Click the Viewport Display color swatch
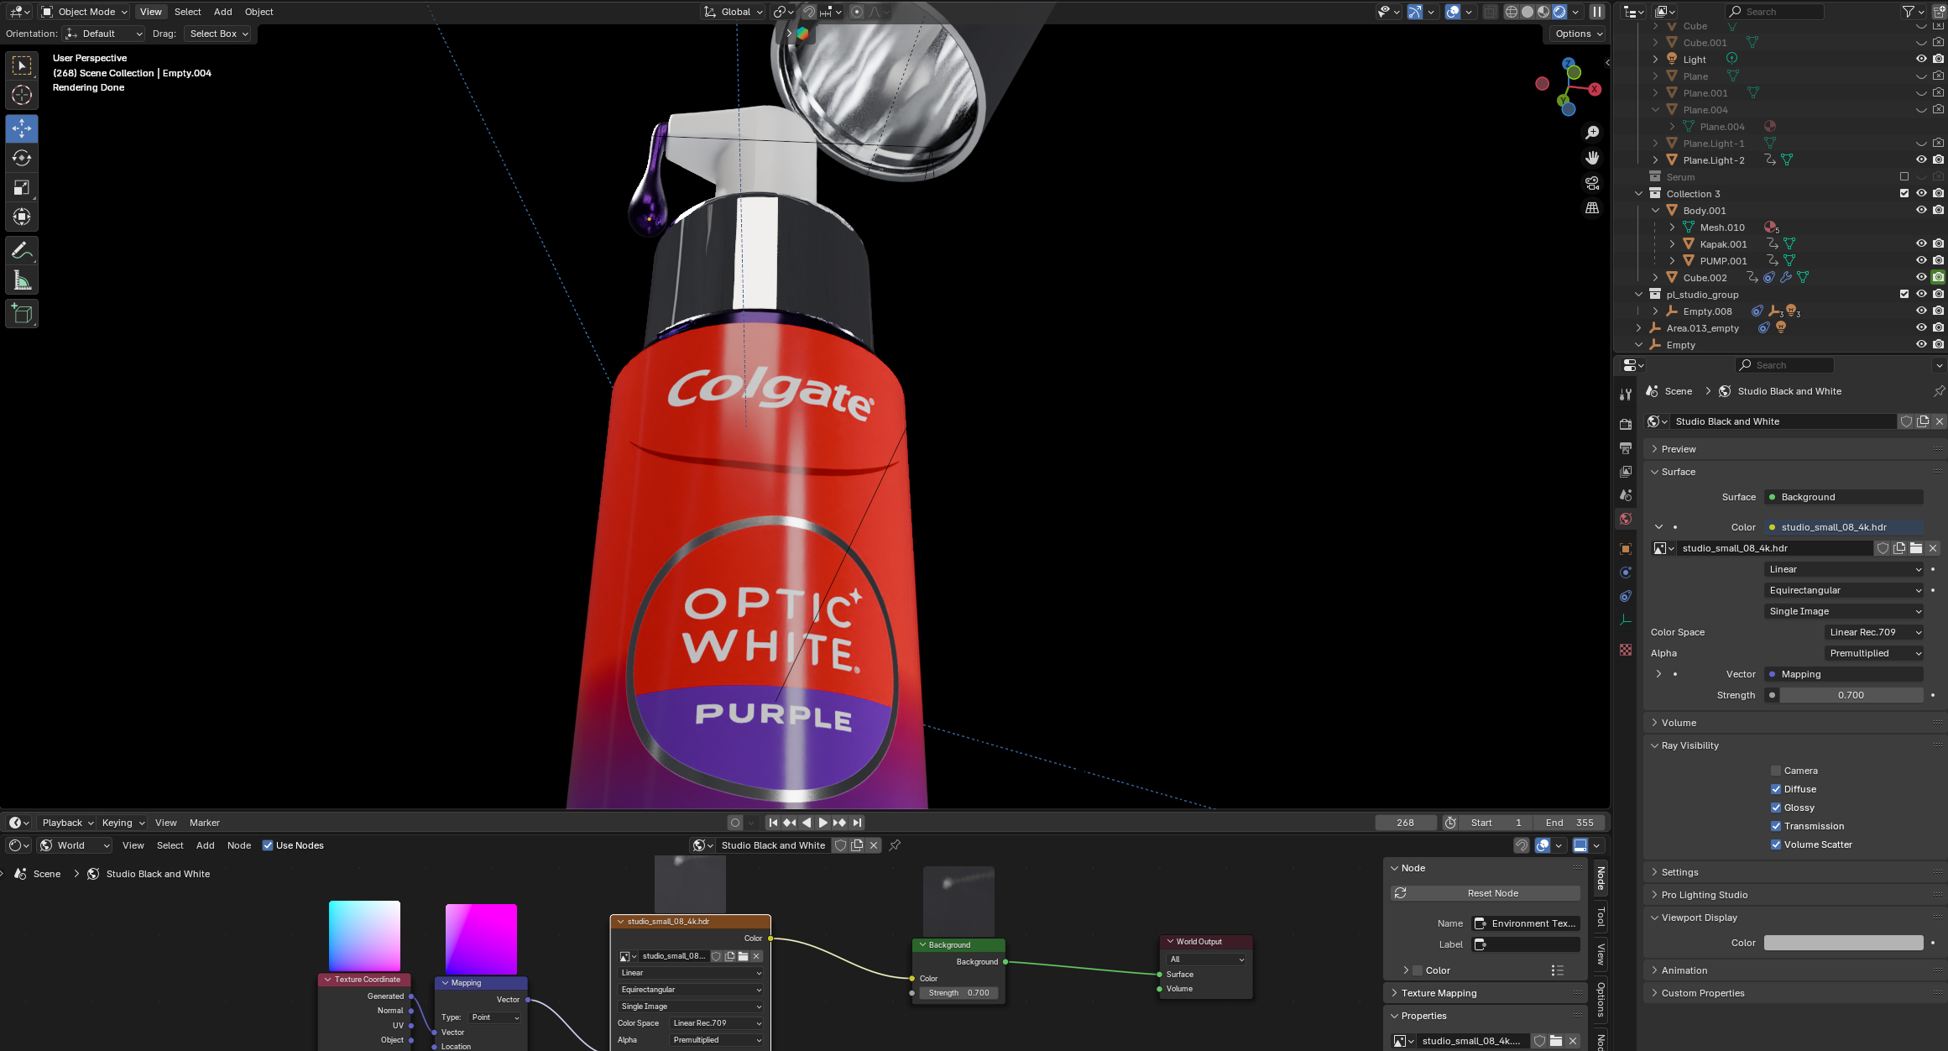The width and height of the screenshot is (1948, 1051). pos(1843,943)
